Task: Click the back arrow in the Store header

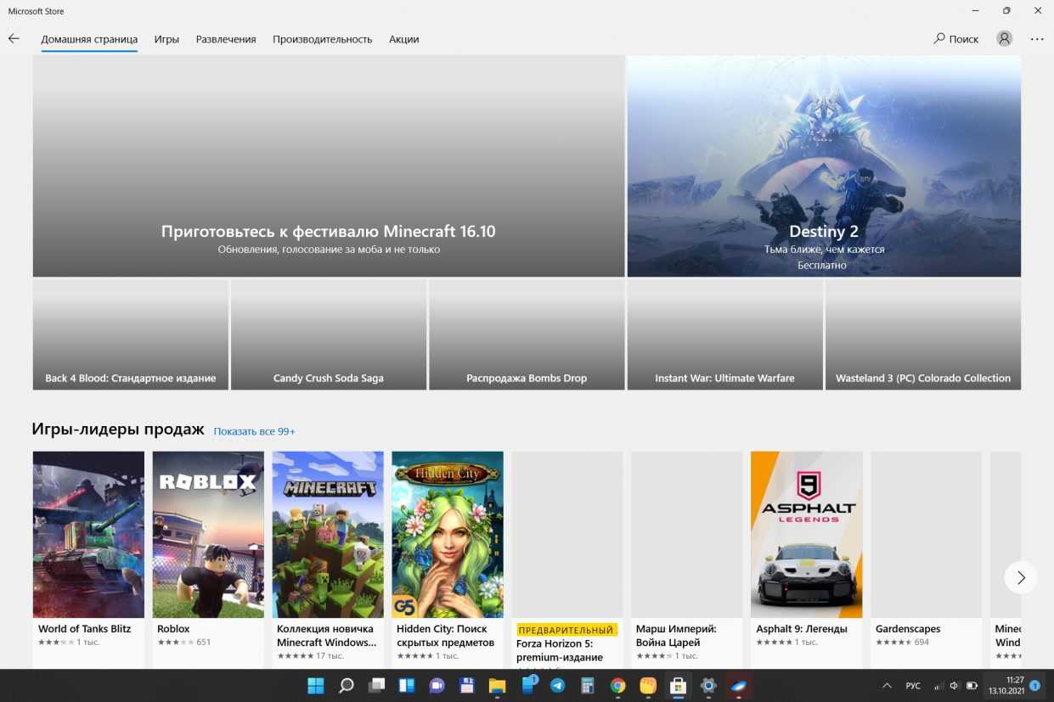Action: (14, 39)
